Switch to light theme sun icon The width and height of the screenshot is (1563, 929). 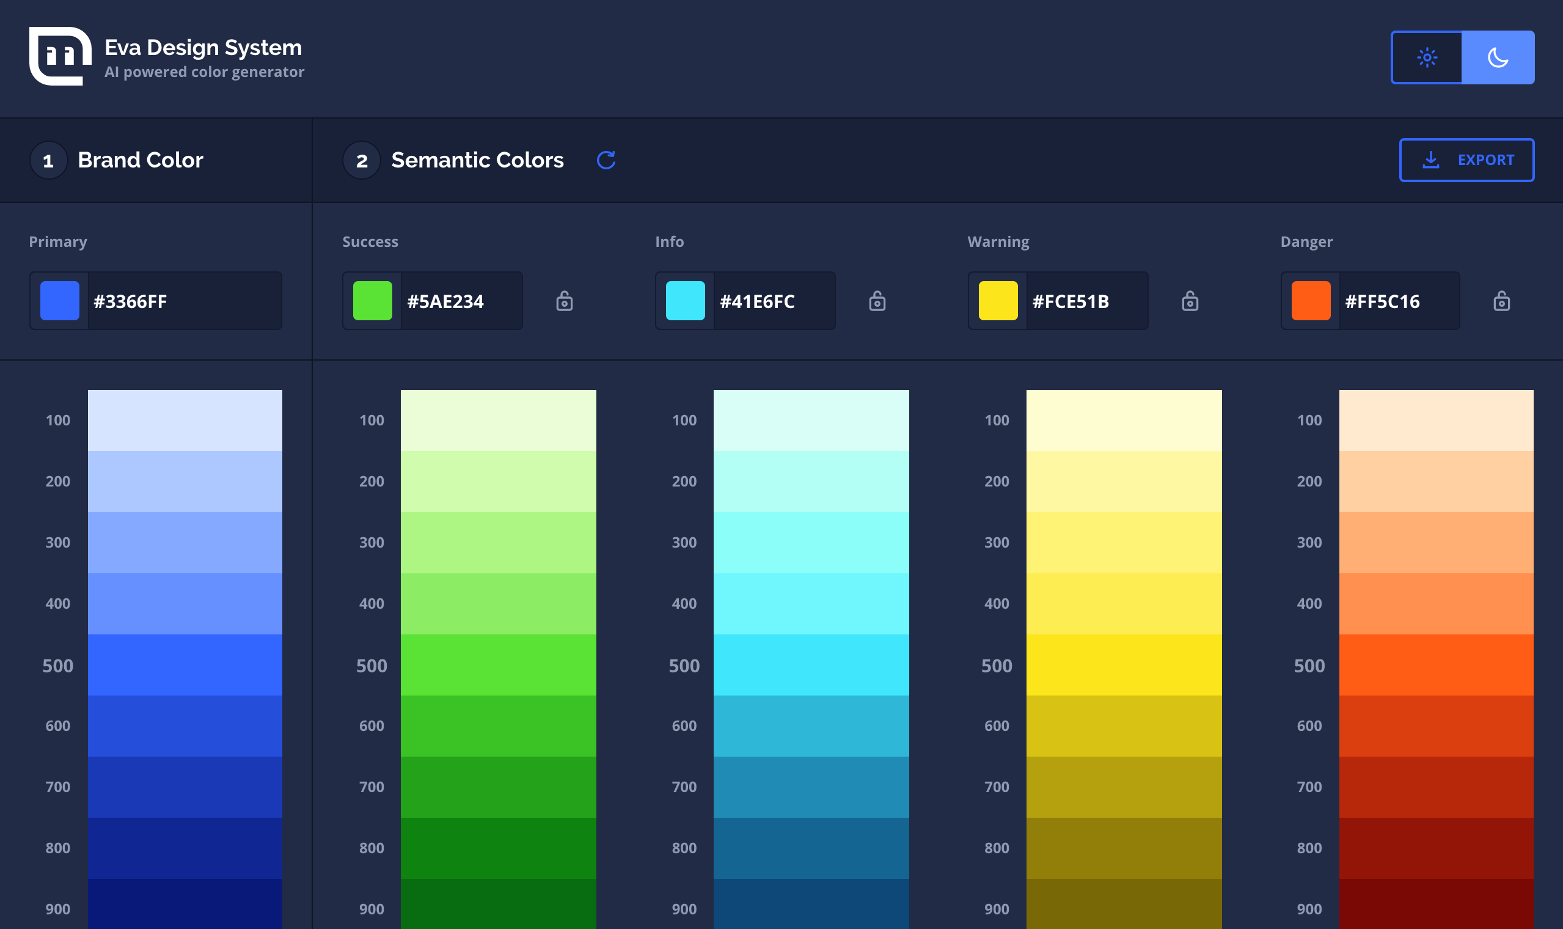click(1427, 57)
